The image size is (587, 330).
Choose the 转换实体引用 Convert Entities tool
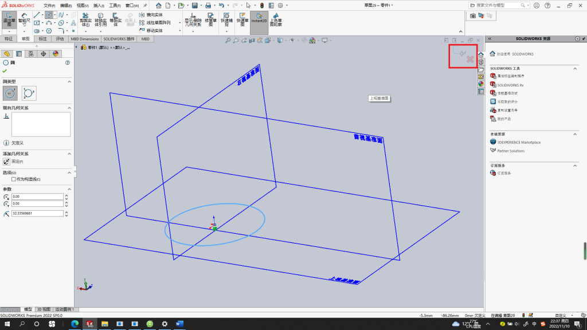tap(100, 20)
